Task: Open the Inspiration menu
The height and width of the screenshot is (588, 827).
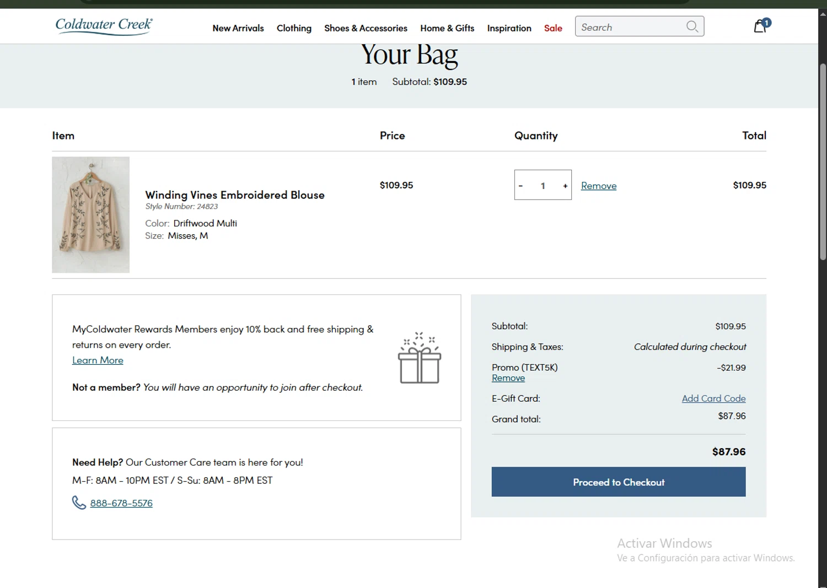Action: (x=509, y=28)
